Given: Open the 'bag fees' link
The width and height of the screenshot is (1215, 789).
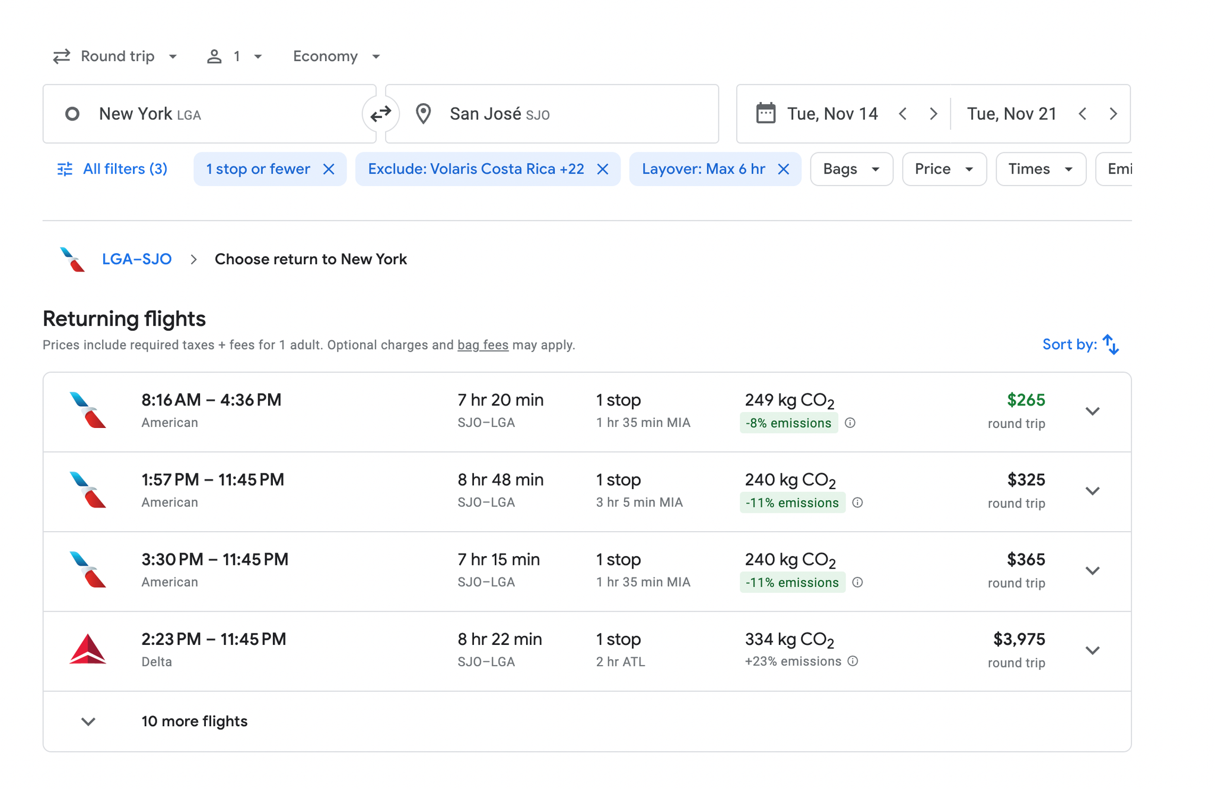Looking at the screenshot, I should click(482, 344).
